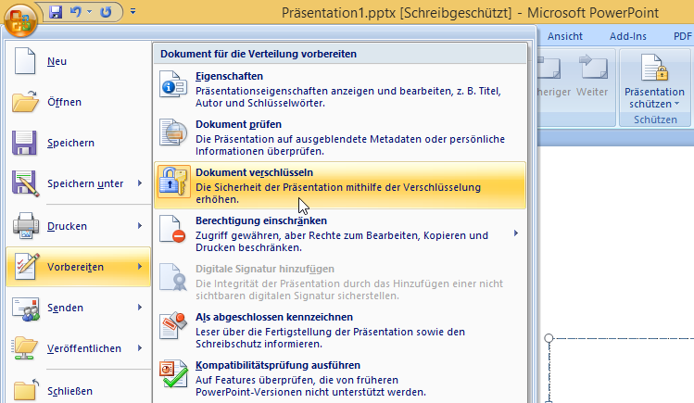
Task: Expand the Drucken submenu arrow
Action: [x=140, y=226]
